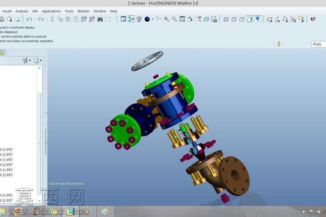Expand model tree Show dropdown arrow

pyautogui.click(x=41, y=61)
